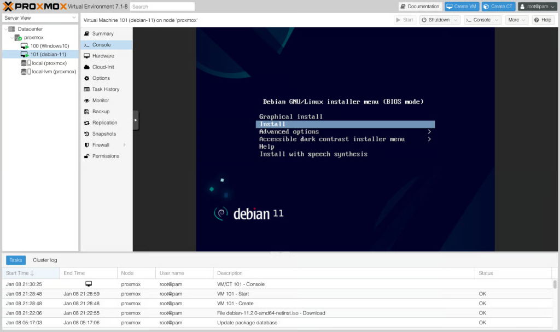
Task: Click the root@pam user icon
Action: pyautogui.click(x=522, y=7)
